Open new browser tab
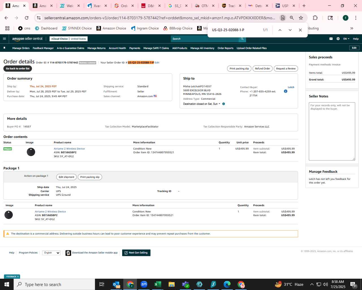Viewport: 362px width, 290px height. pos(304,6)
